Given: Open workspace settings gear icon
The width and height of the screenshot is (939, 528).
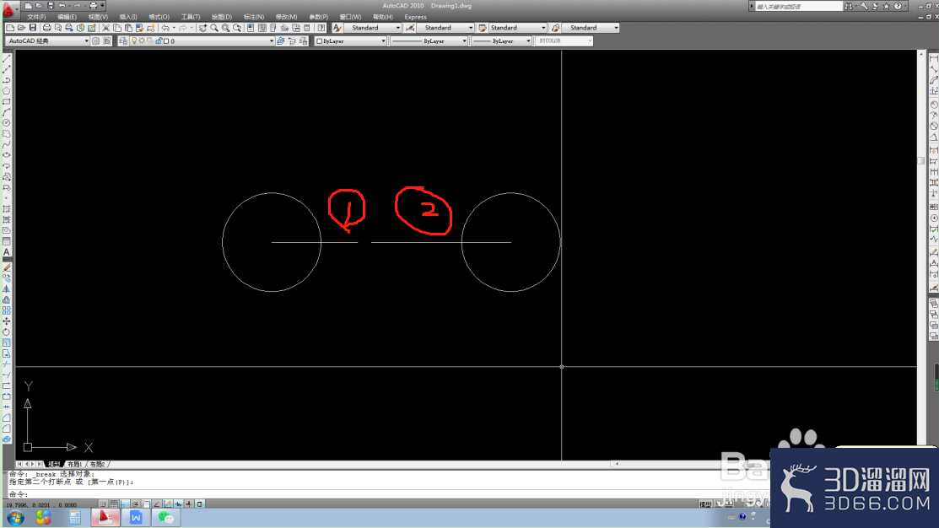Looking at the screenshot, I should (x=96, y=40).
